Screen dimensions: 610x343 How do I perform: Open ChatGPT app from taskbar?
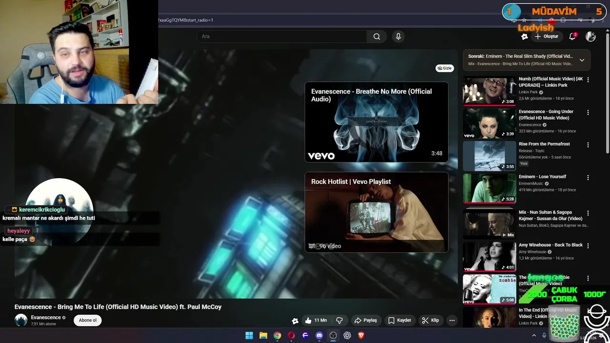347,335
